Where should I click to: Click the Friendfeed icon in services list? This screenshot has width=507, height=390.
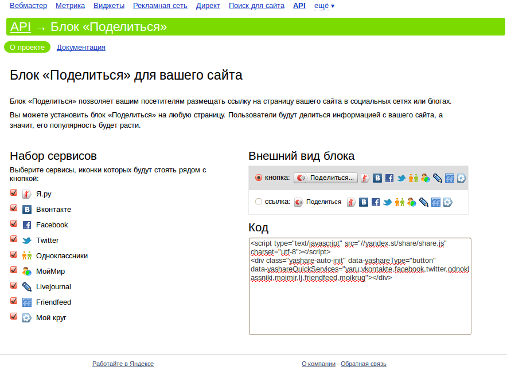click(26, 302)
